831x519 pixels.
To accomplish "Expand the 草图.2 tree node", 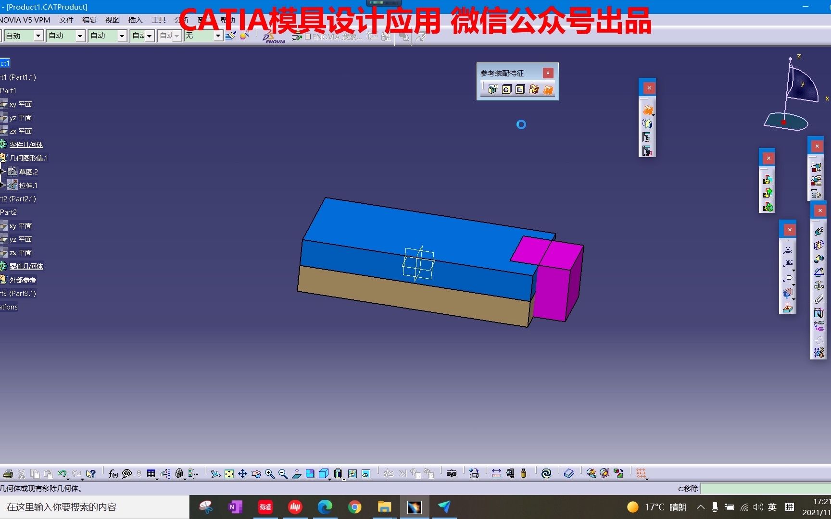I will [x=2, y=172].
